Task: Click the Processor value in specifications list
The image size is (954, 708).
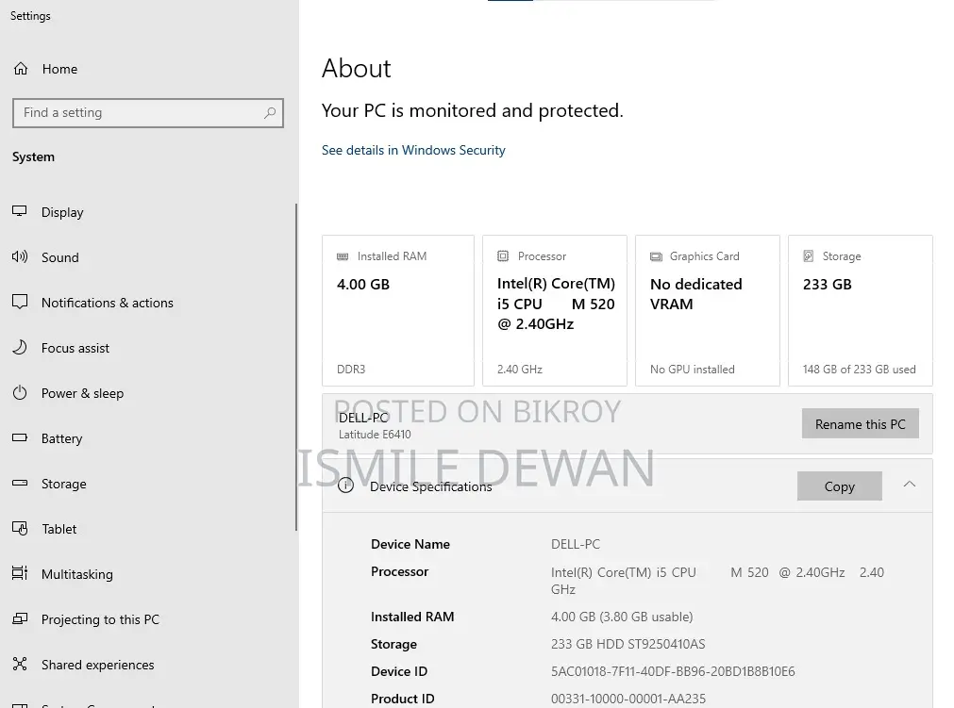Action: 717,581
